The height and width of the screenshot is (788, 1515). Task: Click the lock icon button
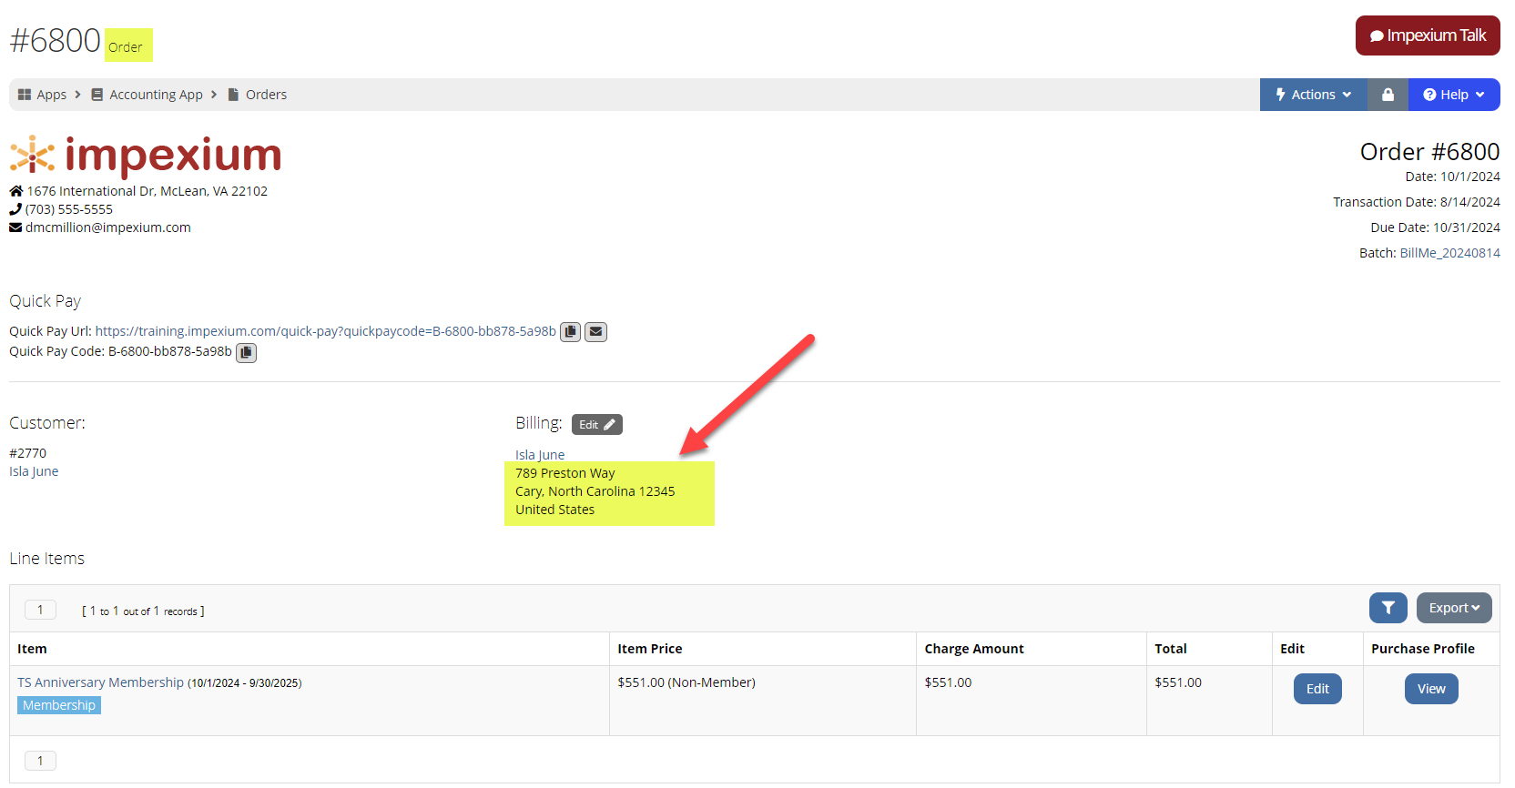click(1388, 95)
